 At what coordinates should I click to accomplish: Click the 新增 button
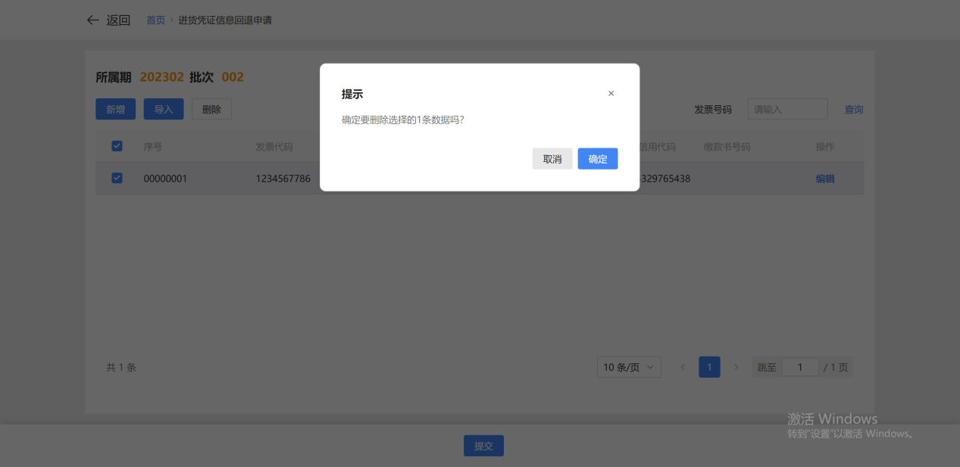[115, 109]
